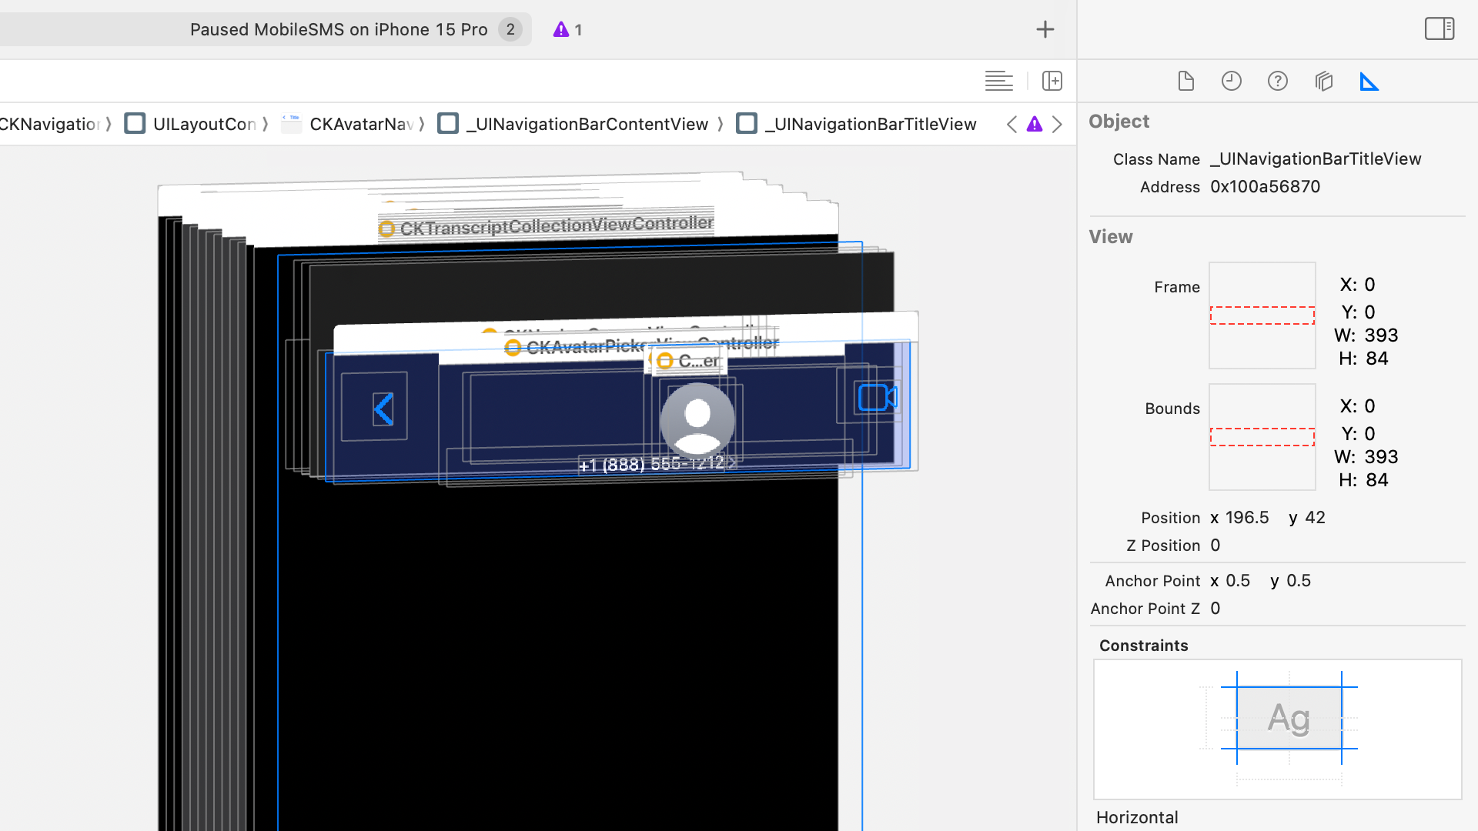Click the CKAvatarNav breadcrumb item
This screenshot has height=831, width=1478.
click(360, 124)
